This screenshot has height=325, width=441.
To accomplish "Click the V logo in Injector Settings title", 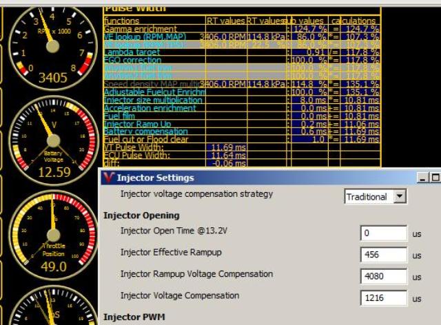I will point(108,178).
